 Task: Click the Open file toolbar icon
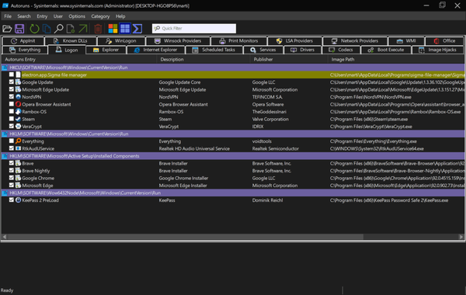(x=7, y=29)
